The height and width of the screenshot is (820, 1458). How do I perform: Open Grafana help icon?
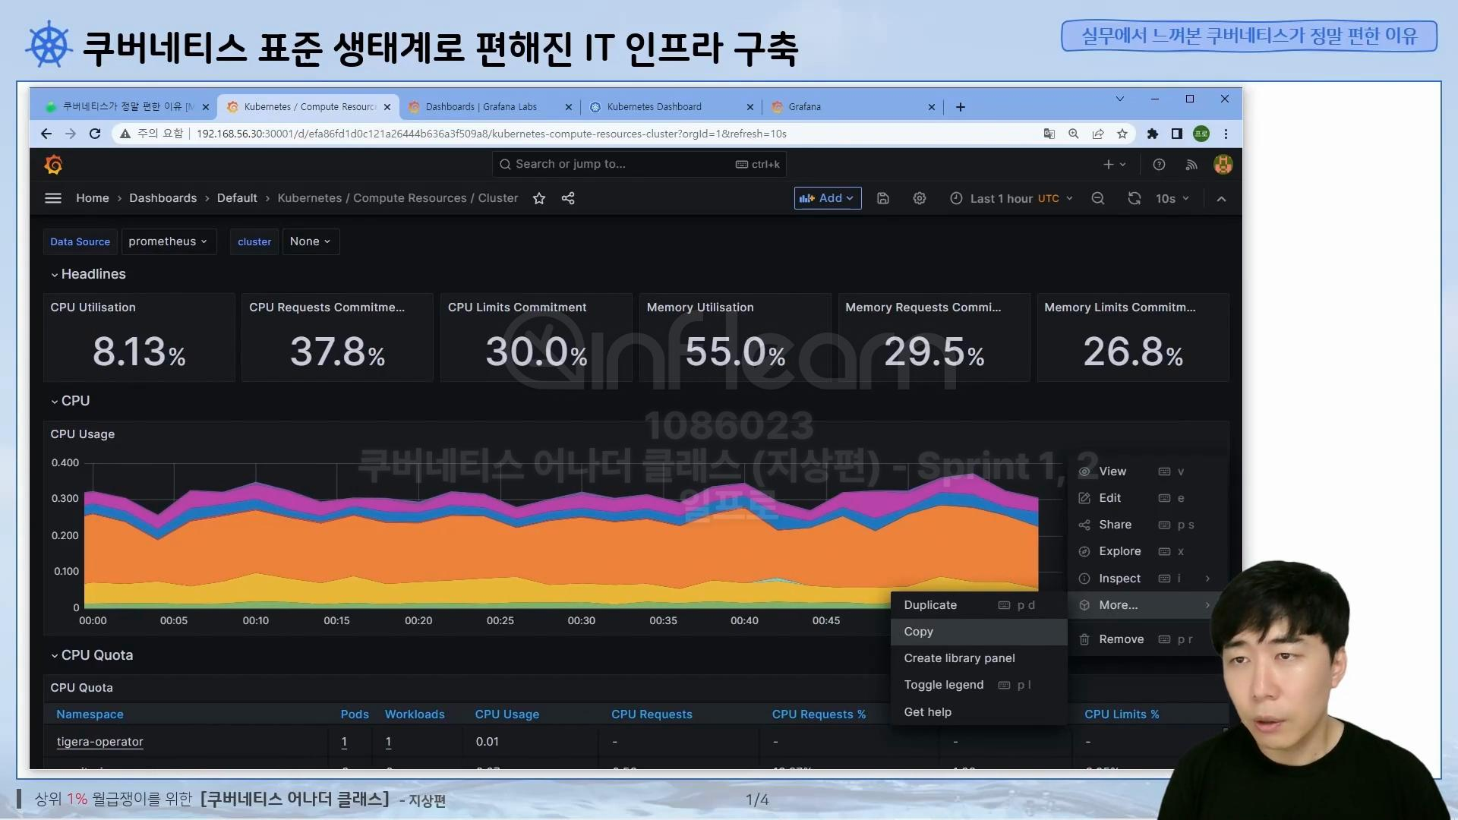coord(1159,164)
